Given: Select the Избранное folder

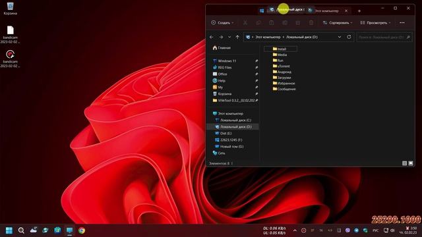Looking at the screenshot, I should pyautogui.click(x=284, y=84).
